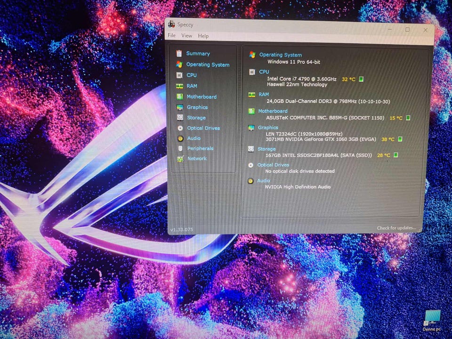Open Audio heading link in summary panel

(x=264, y=181)
